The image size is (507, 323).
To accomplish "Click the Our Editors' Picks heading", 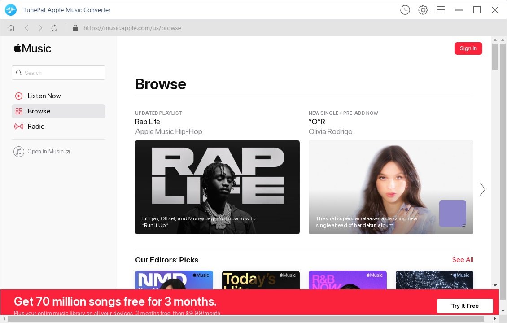I will point(166,260).
